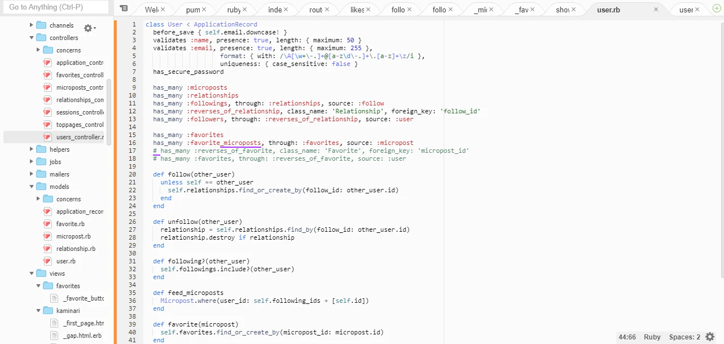Image resolution: width=724 pixels, height=344 pixels.
Task: Collapse the favorites folder arrow under views
Action: point(38,286)
